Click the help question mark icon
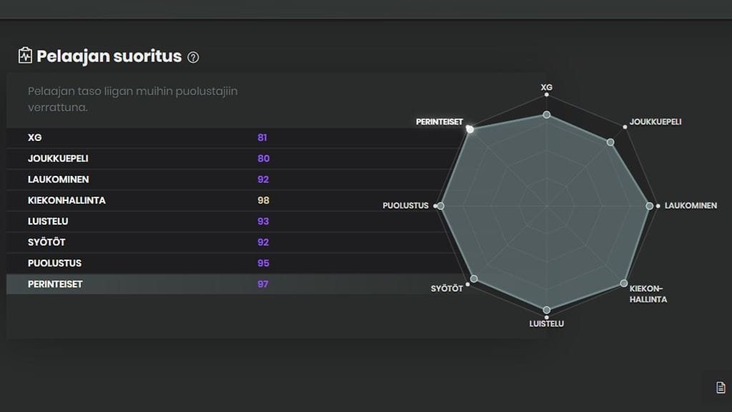 pos(193,57)
